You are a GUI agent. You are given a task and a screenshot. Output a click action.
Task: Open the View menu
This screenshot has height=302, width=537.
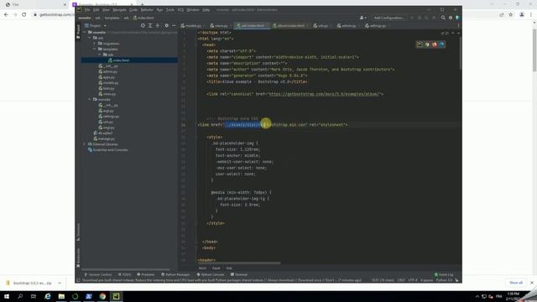tap(107, 10)
